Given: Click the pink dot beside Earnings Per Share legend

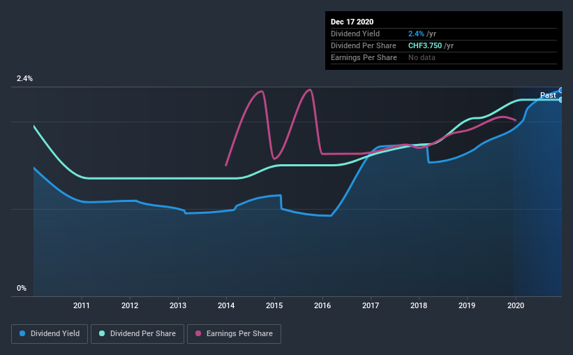Looking at the screenshot, I should pyautogui.click(x=198, y=334).
